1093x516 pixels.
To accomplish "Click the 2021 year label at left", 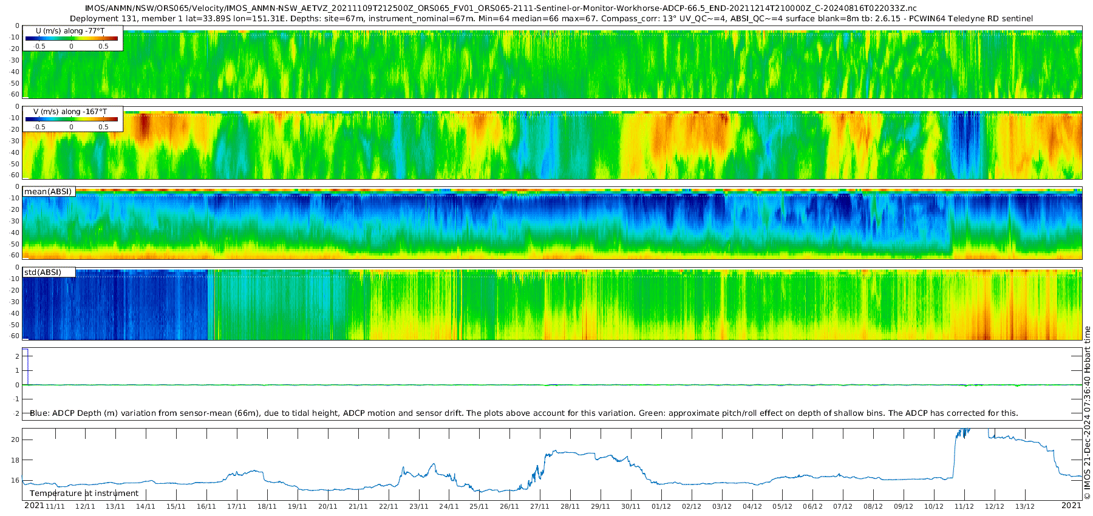I will [34, 505].
